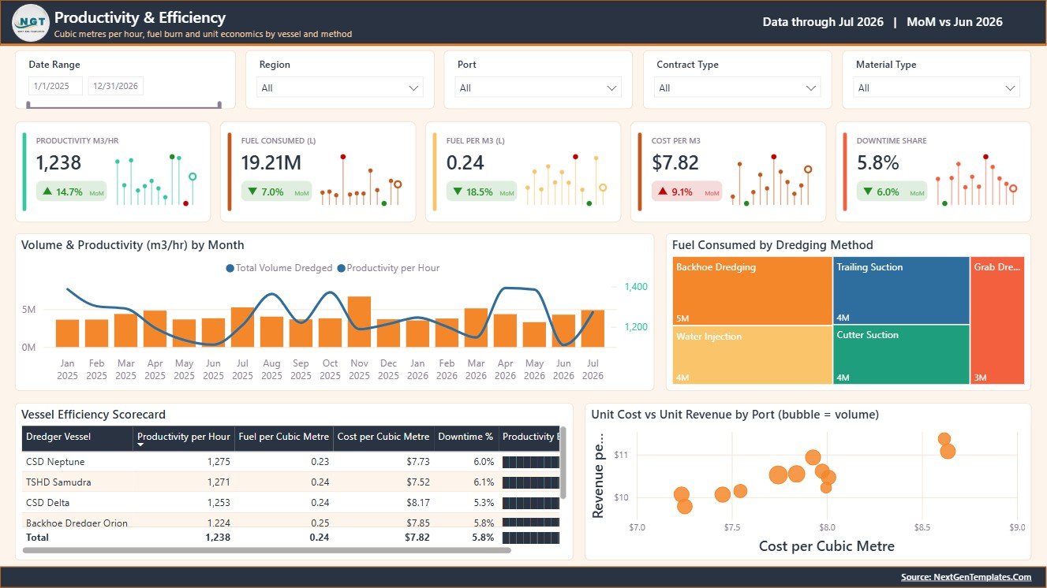Click the green up-arrow on Productivity M3/HR card

click(47, 192)
